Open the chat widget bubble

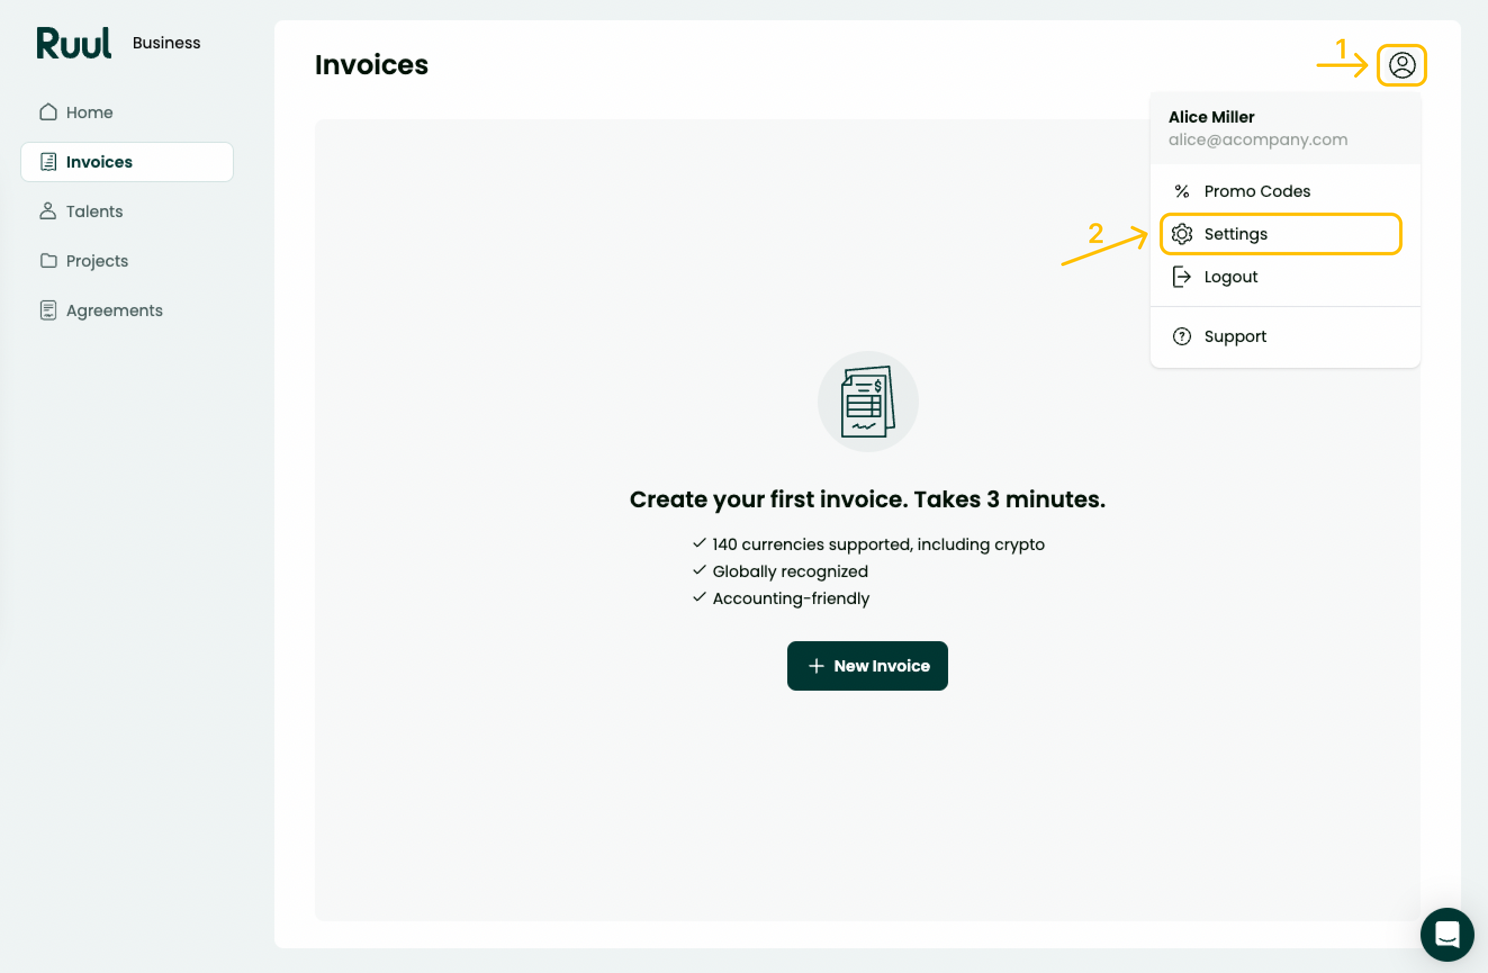(1447, 934)
